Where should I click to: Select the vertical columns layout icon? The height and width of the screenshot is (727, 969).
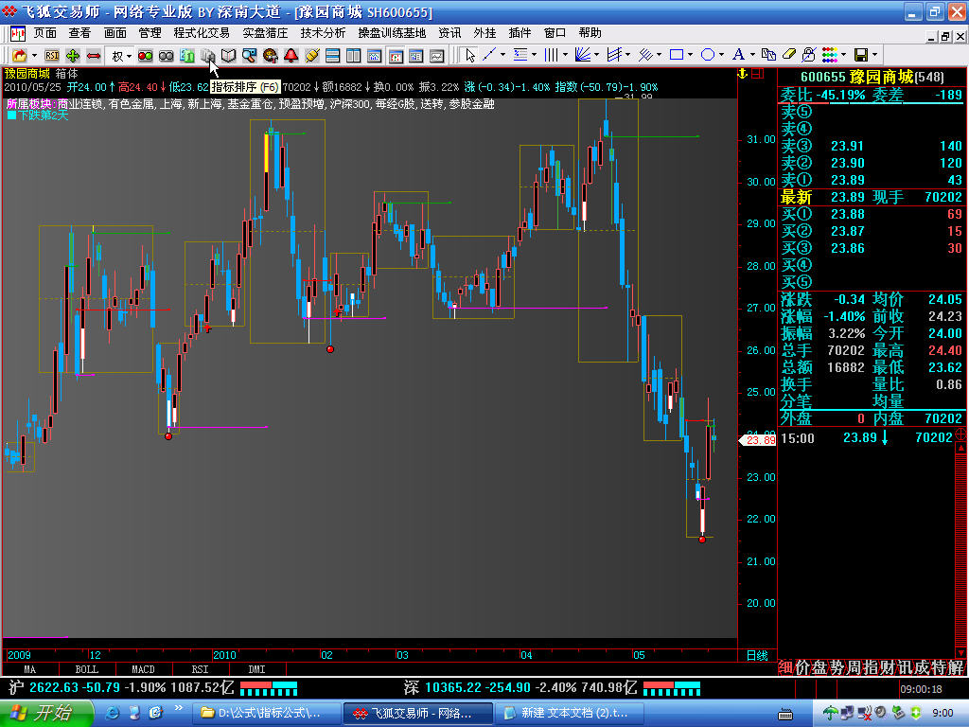pos(354,56)
